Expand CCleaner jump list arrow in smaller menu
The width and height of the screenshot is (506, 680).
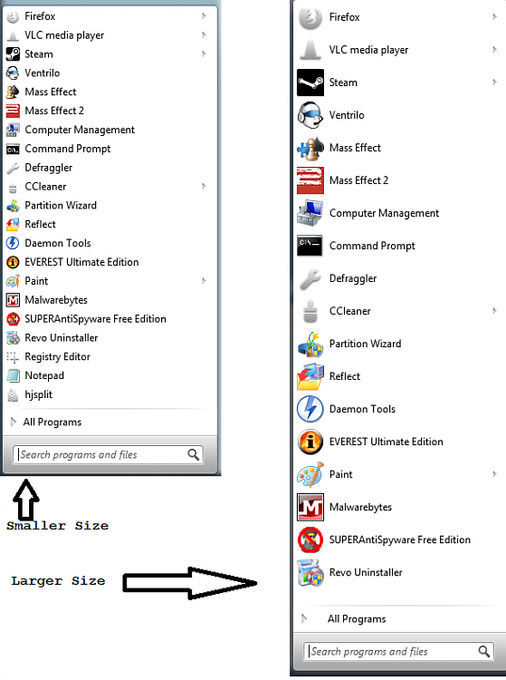click(204, 187)
